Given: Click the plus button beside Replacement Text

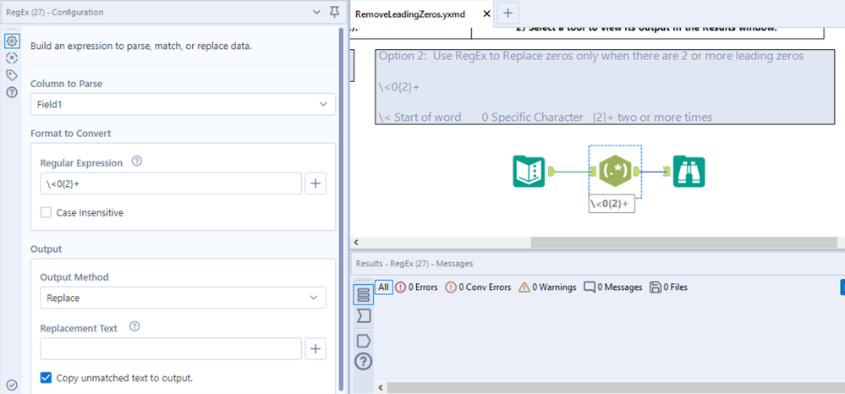Looking at the screenshot, I should point(316,348).
